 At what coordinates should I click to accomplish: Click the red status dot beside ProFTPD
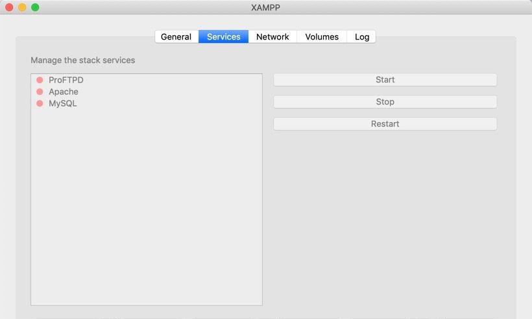pos(40,80)
